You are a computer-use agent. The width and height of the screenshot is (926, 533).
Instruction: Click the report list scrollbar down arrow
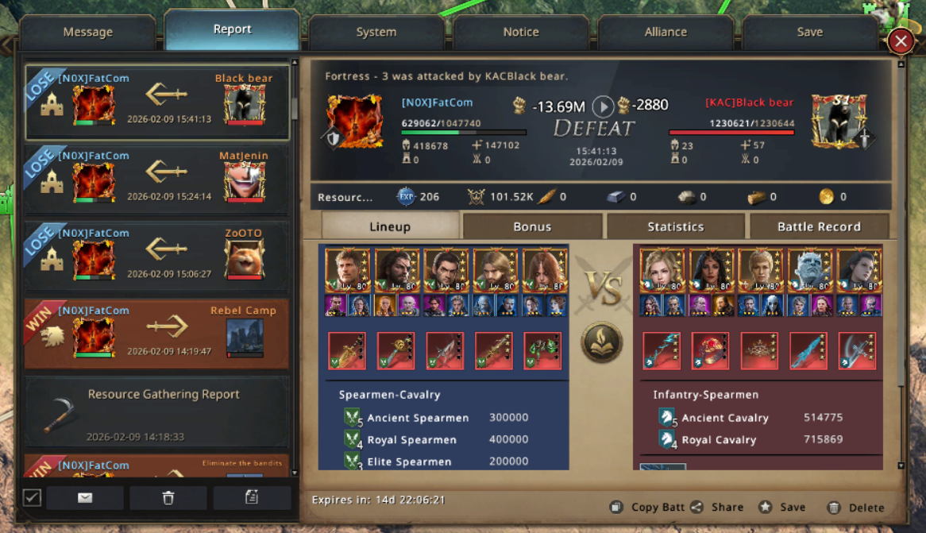tap(295, 473)
